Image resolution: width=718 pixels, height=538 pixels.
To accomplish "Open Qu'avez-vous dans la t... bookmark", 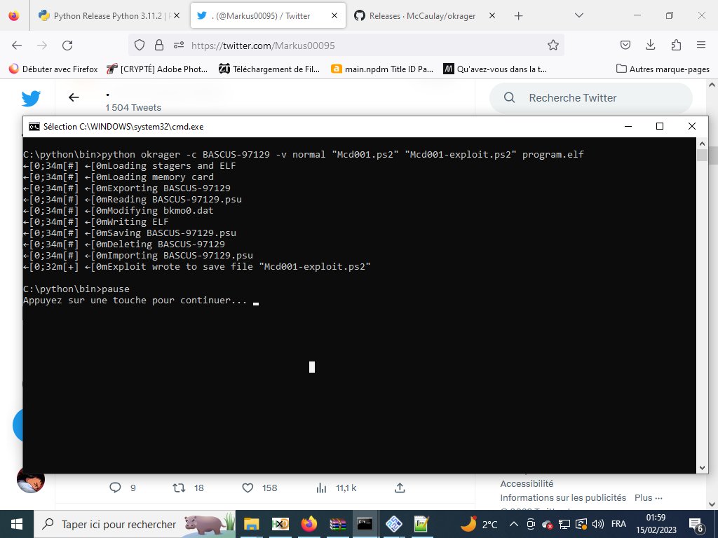I will tap(495, 69).
